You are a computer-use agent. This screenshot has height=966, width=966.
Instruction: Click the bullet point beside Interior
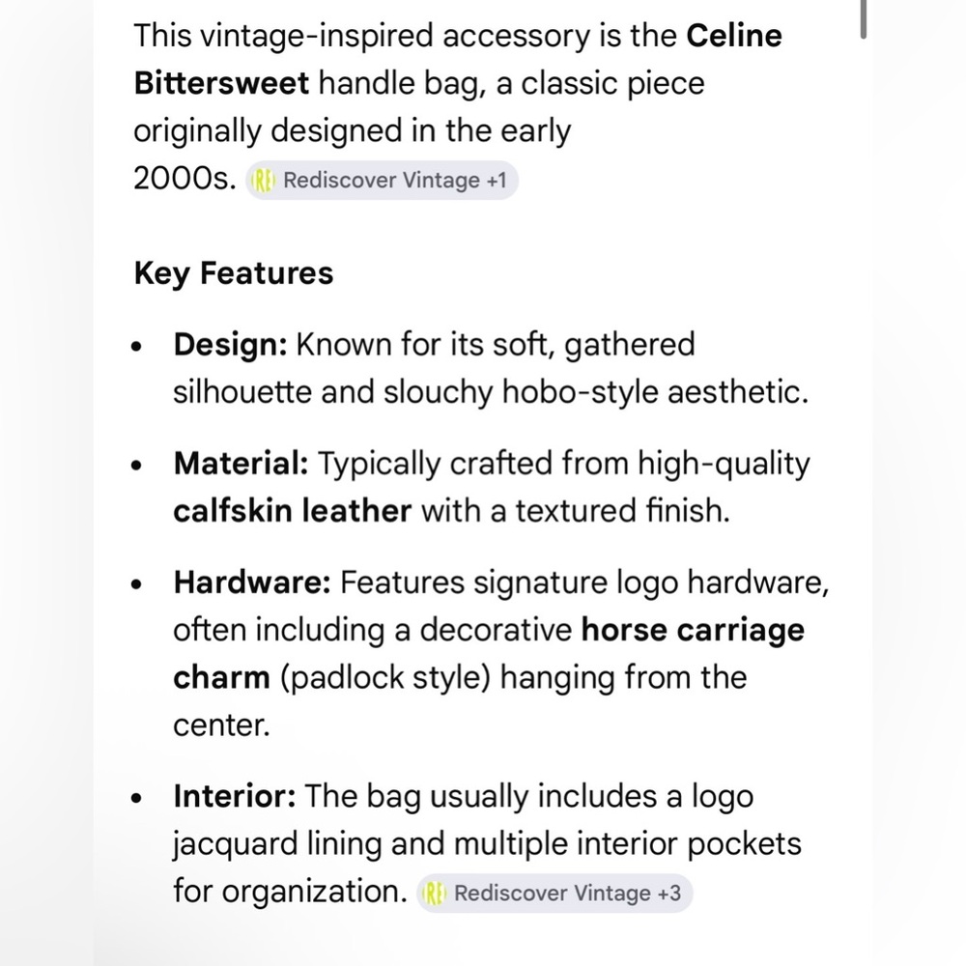141,800
